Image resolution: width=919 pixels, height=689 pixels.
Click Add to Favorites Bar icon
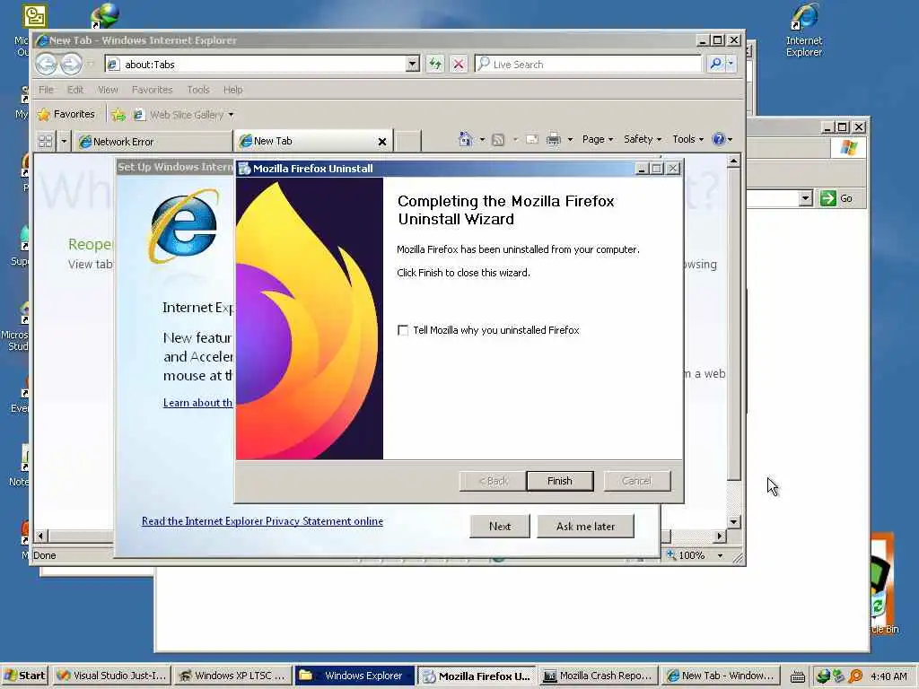118,114
